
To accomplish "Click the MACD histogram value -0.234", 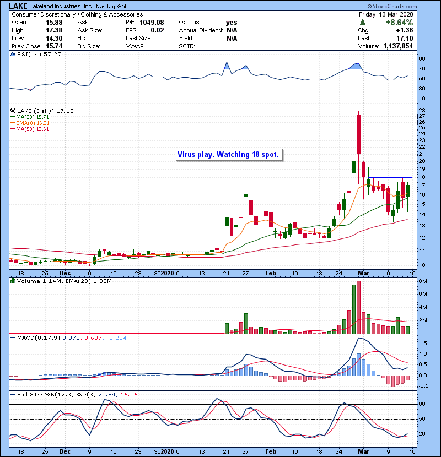I will pyautogui.click(x=116, y=338).
